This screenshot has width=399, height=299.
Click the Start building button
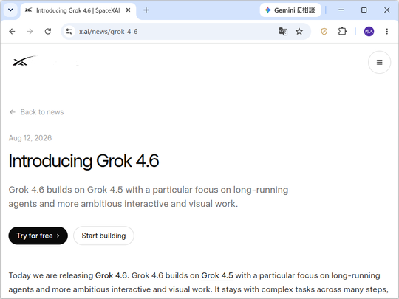click(x=103, y=236)
